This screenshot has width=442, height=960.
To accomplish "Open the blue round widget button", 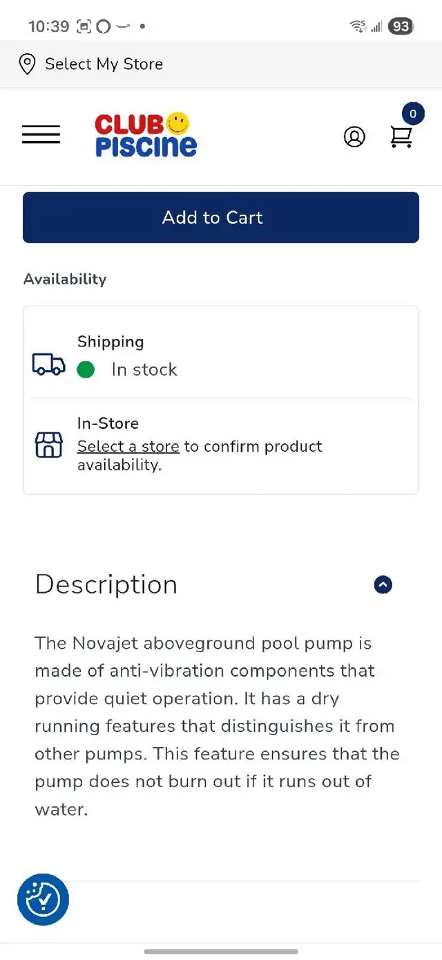I will click(x=43, y=899).
